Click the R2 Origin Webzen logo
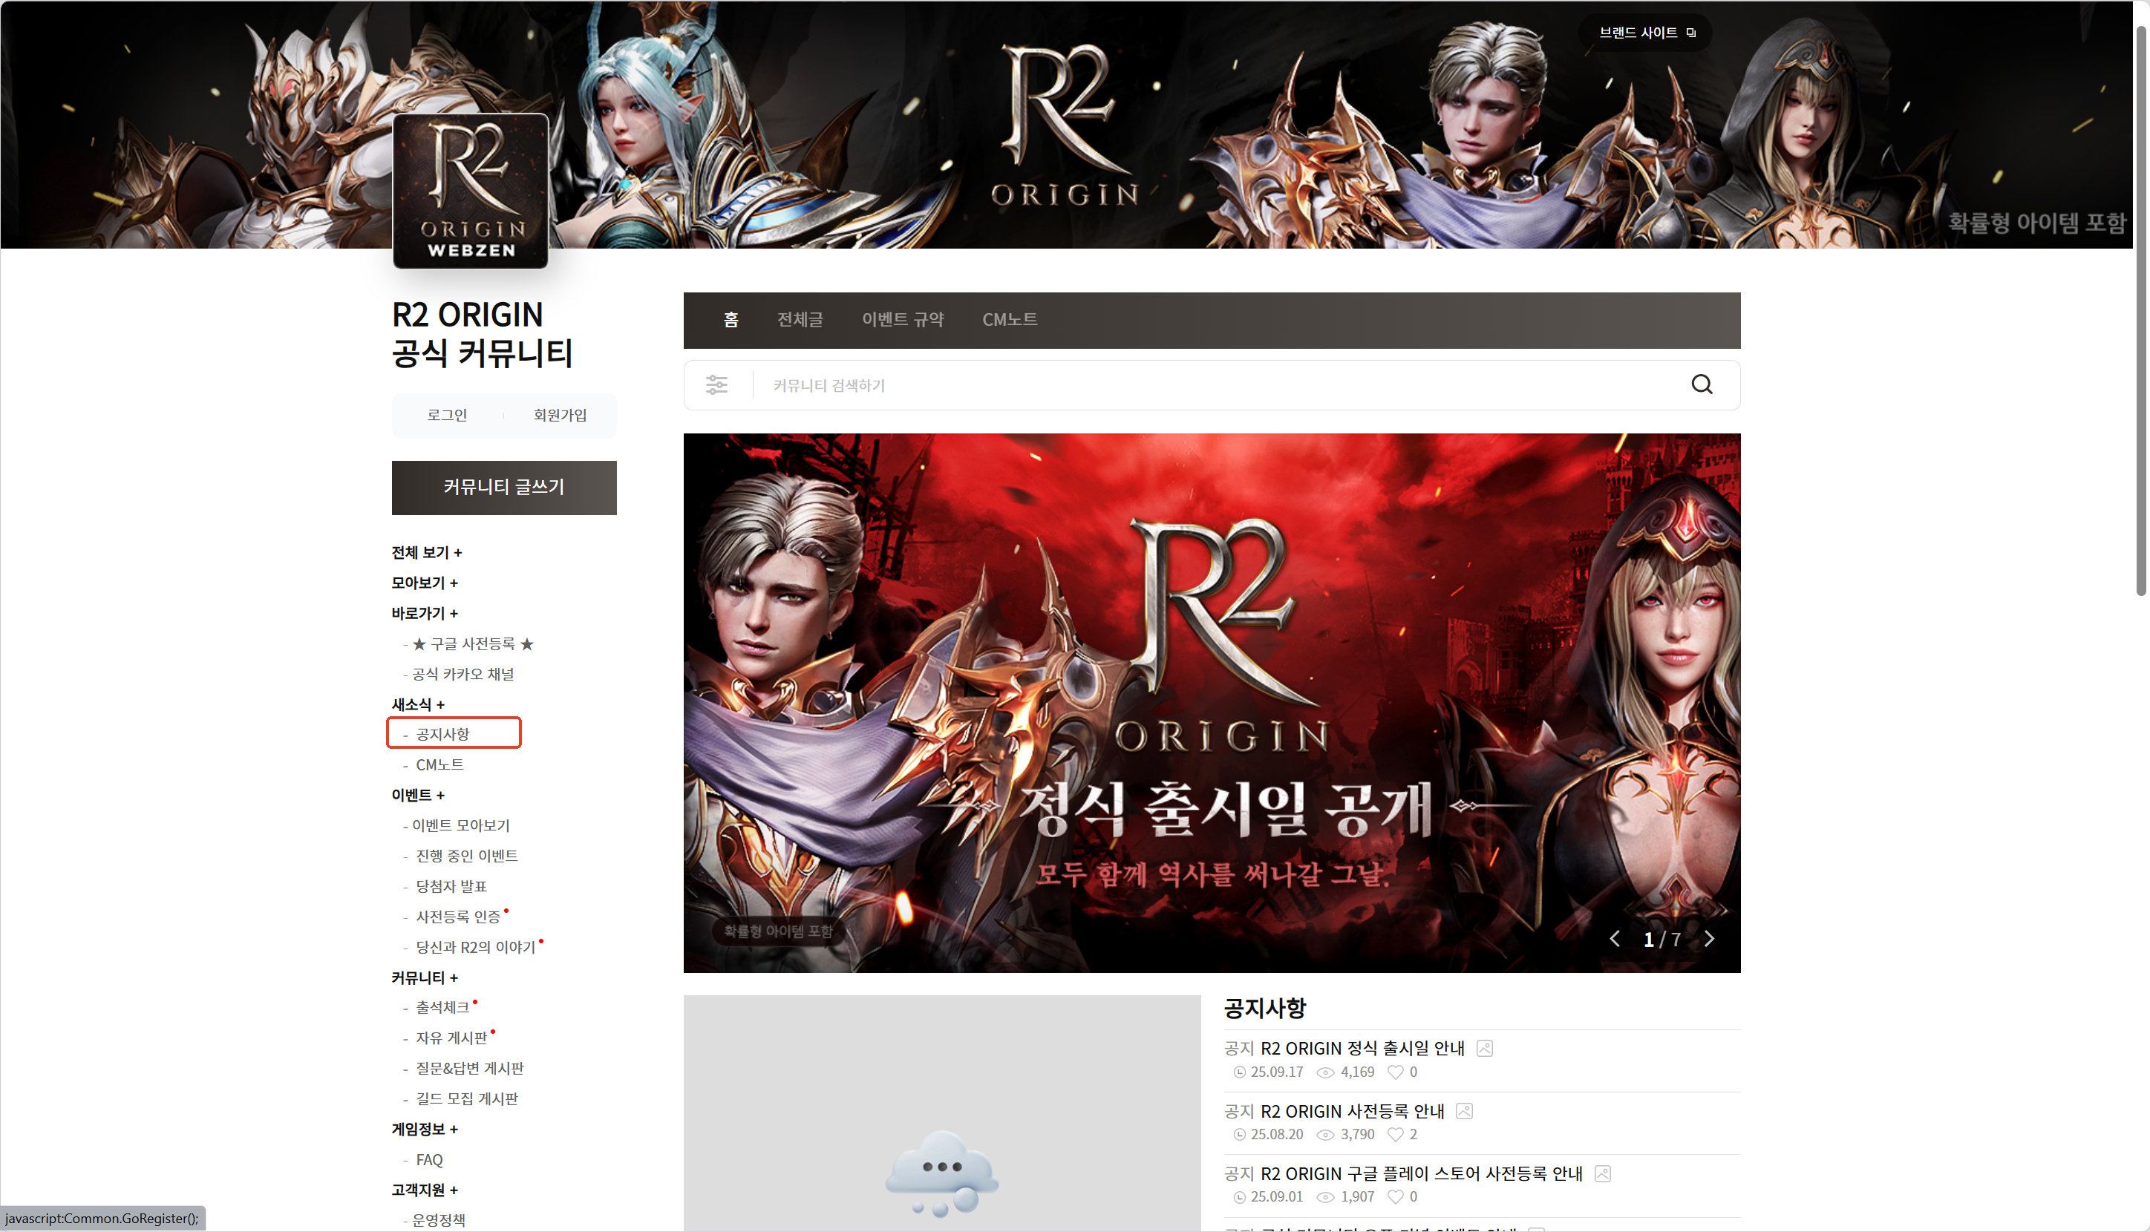The image size is (2150, 1232). pyautogui.click(x=471, y=191)
